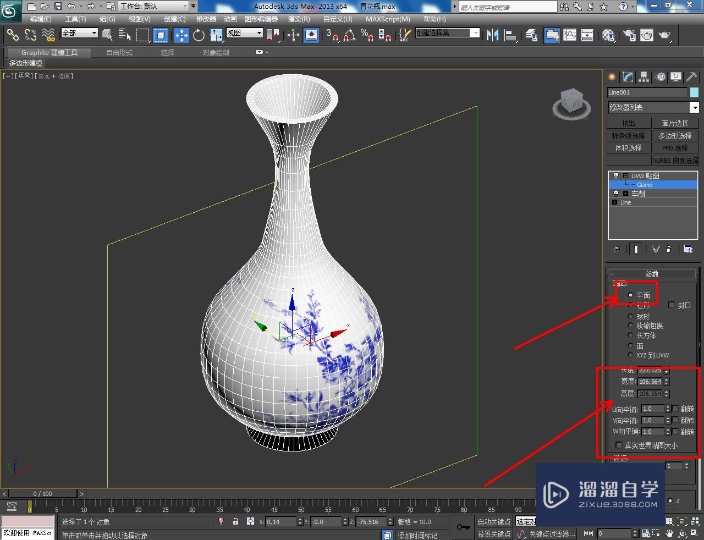The height and width of the screenshot is (540, 704).
Task: Click the Bind to Space Warp tool
Action: pos(49,35)
